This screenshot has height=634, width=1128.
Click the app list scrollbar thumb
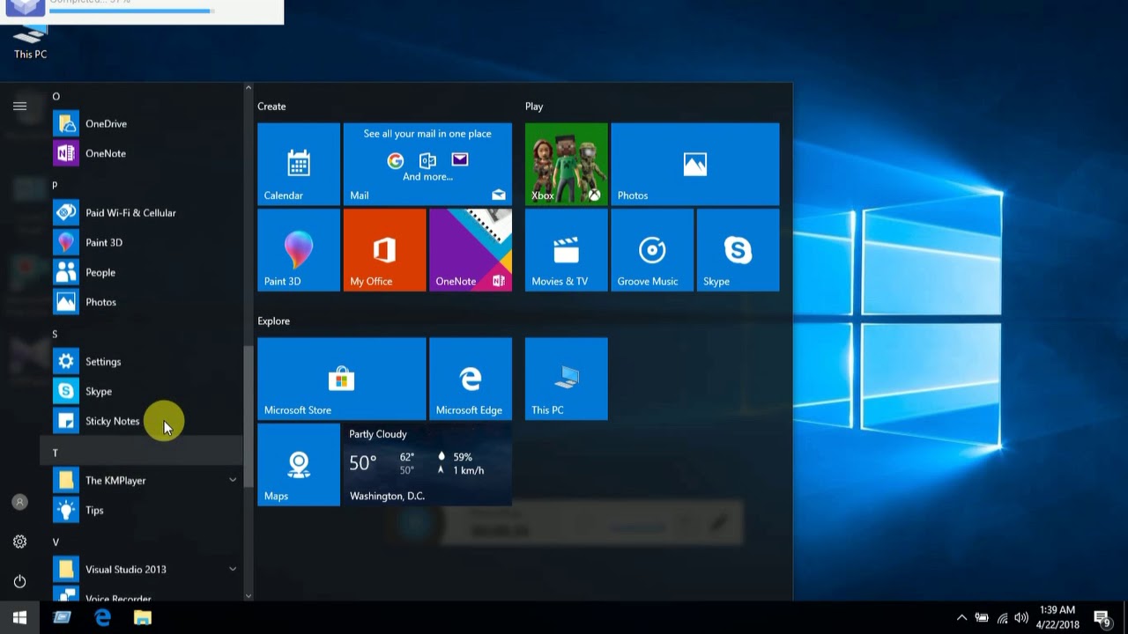[248, 417]
